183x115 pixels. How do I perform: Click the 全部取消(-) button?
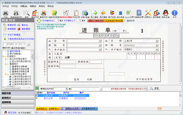54,109
